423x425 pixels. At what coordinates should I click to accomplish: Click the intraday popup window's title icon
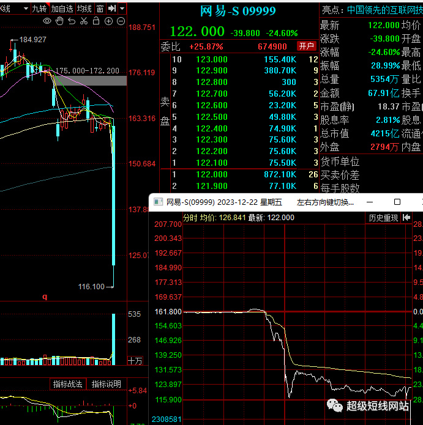[x=158, y=202]
